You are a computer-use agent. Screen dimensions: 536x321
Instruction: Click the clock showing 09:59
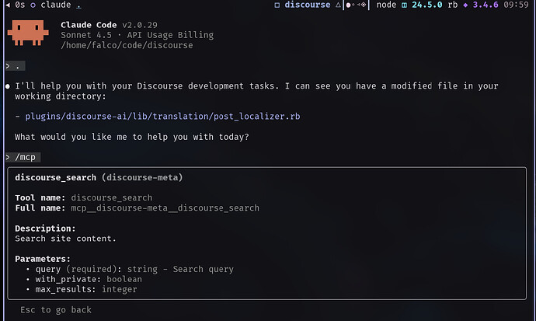[516, 5]
